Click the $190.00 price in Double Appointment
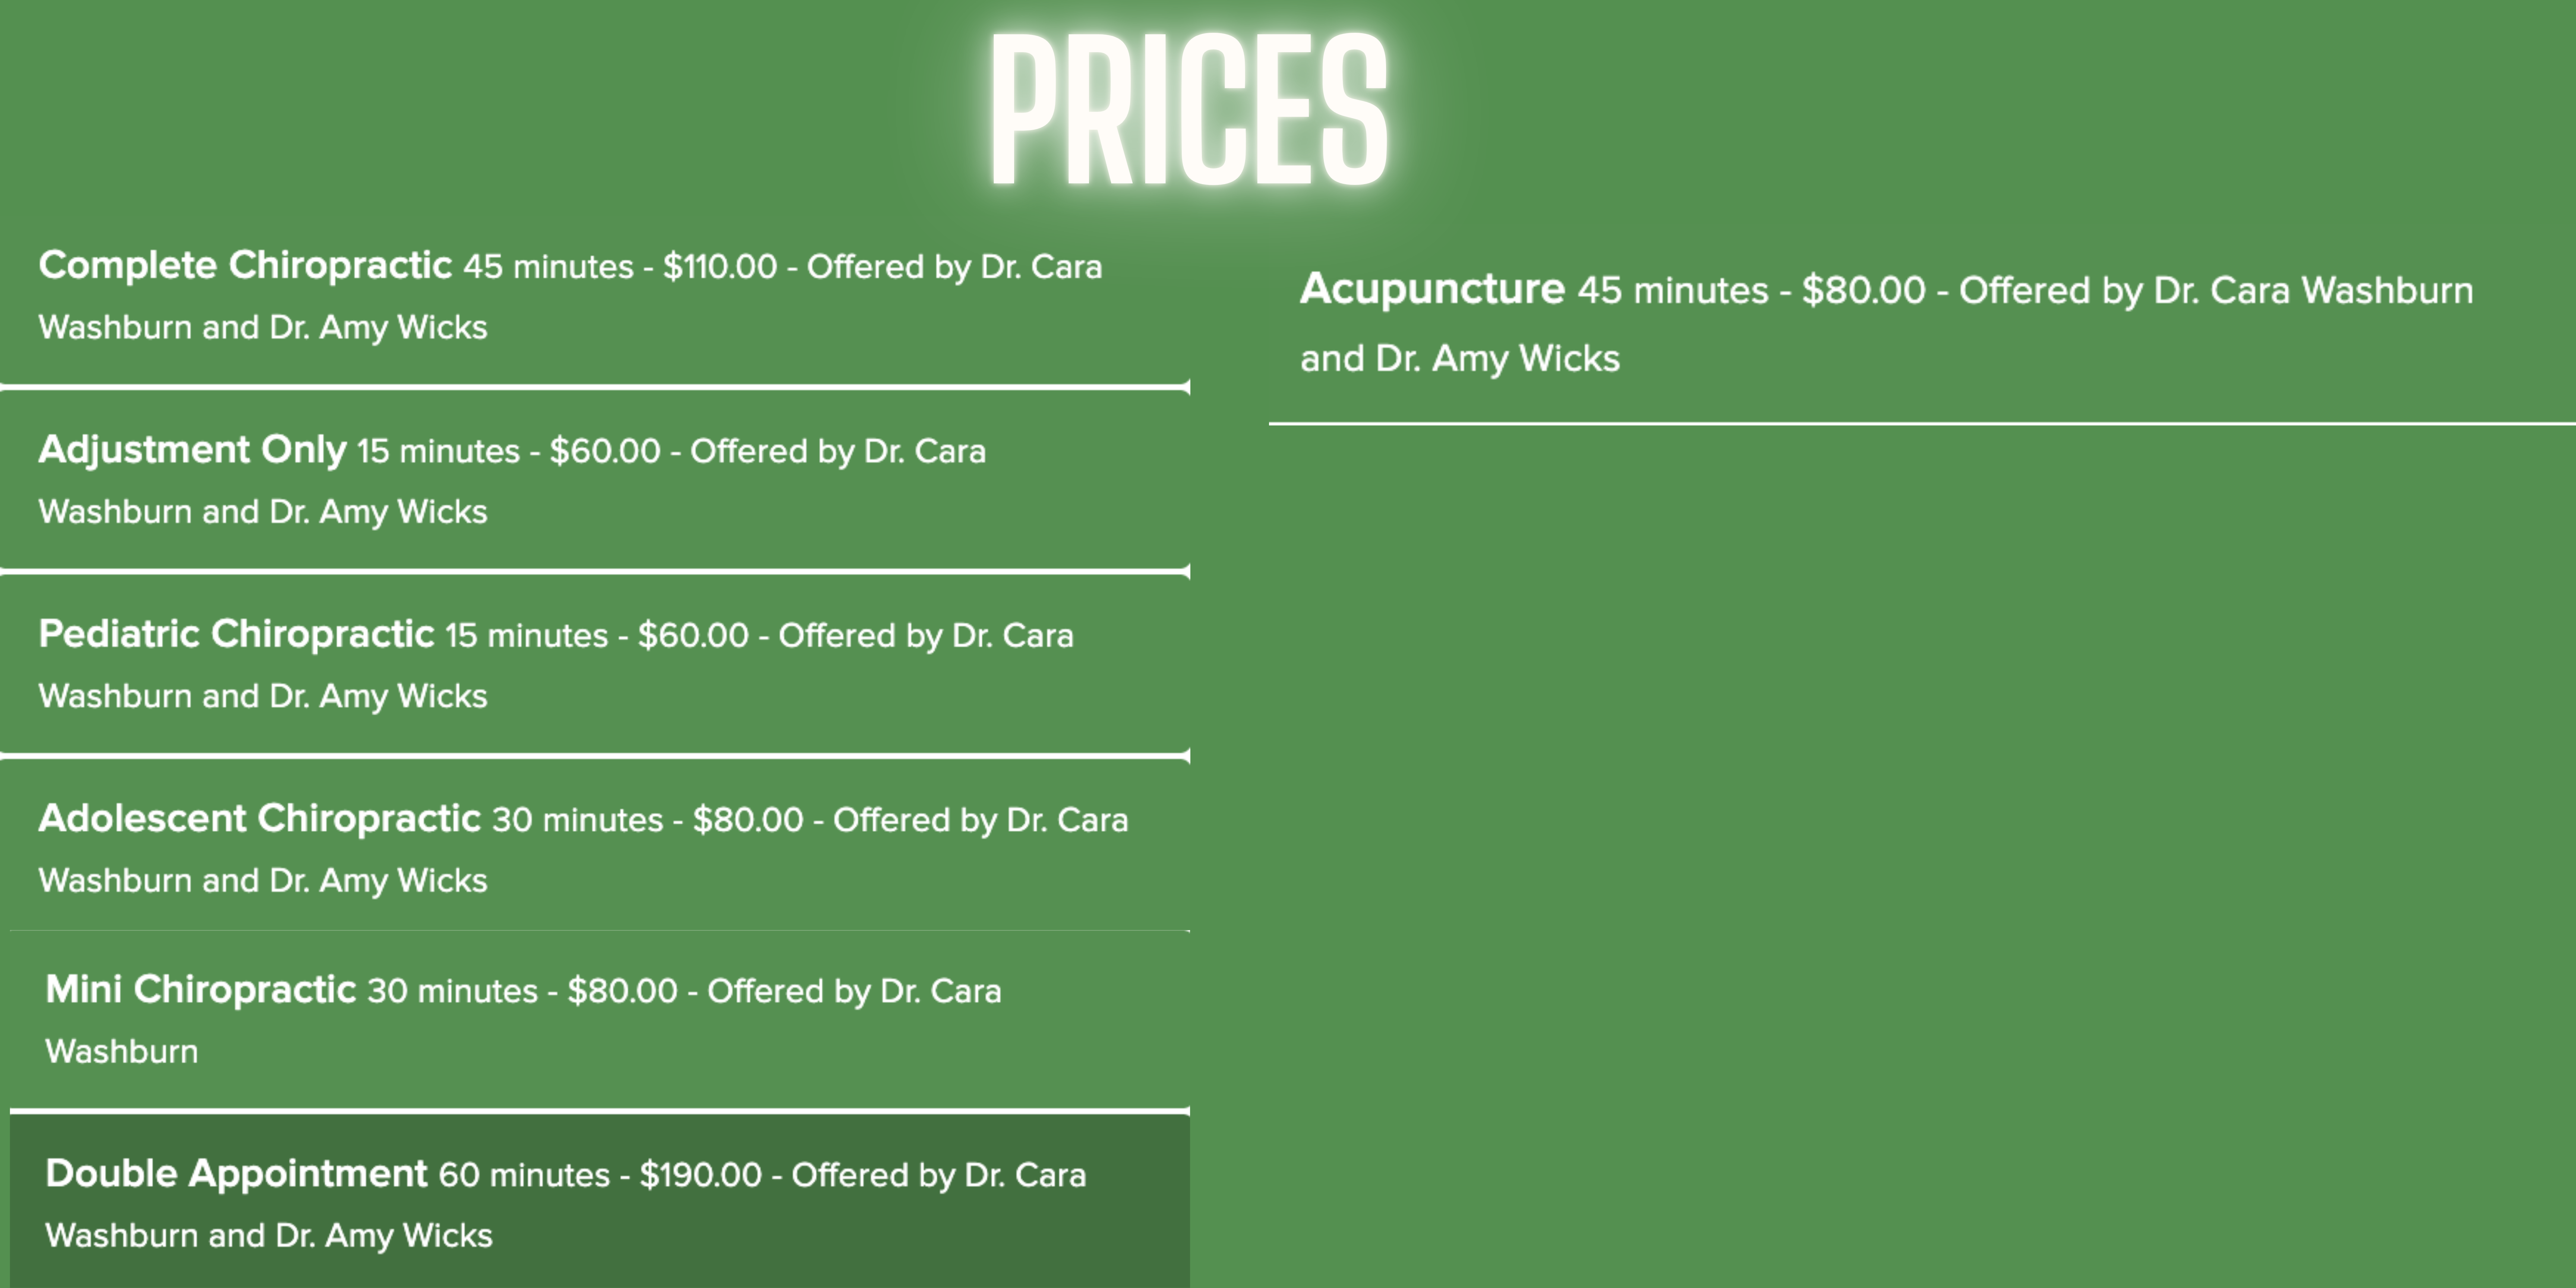 point(701,1175)
